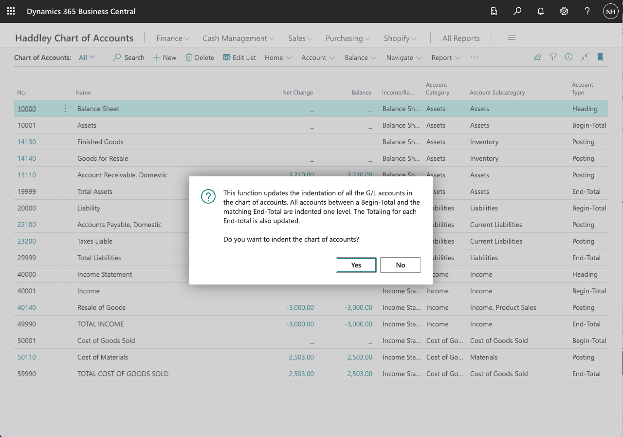Click the NH user avatar

tap(610, 11)
